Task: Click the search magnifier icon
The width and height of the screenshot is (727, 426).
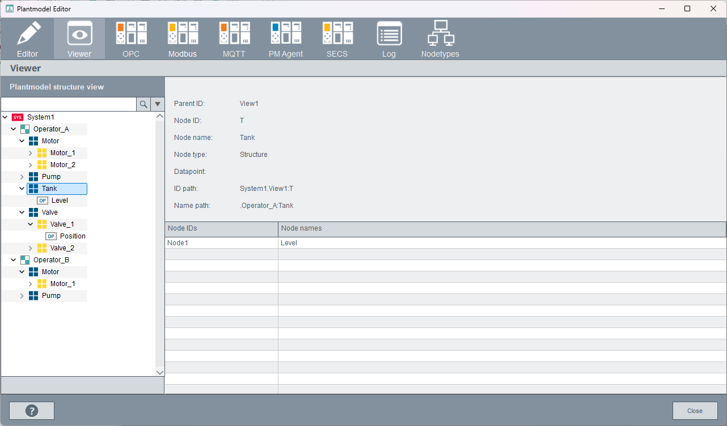Action: [143, 104]
